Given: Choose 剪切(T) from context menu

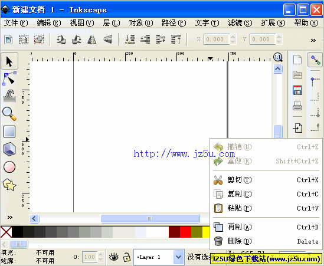Looking at the screenshot, I should 266,180.
